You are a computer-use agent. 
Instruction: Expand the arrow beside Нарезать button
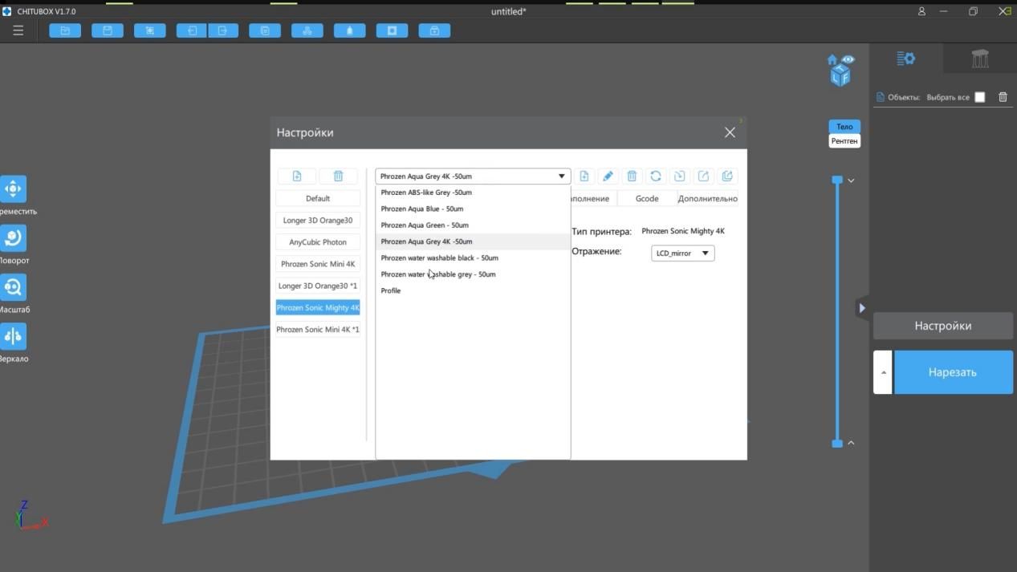(883, 372)
